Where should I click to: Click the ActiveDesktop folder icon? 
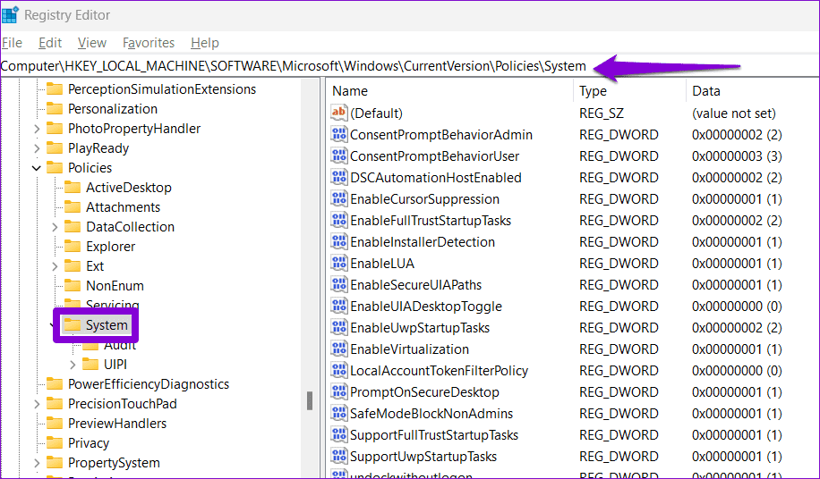[x=73, y=188]
